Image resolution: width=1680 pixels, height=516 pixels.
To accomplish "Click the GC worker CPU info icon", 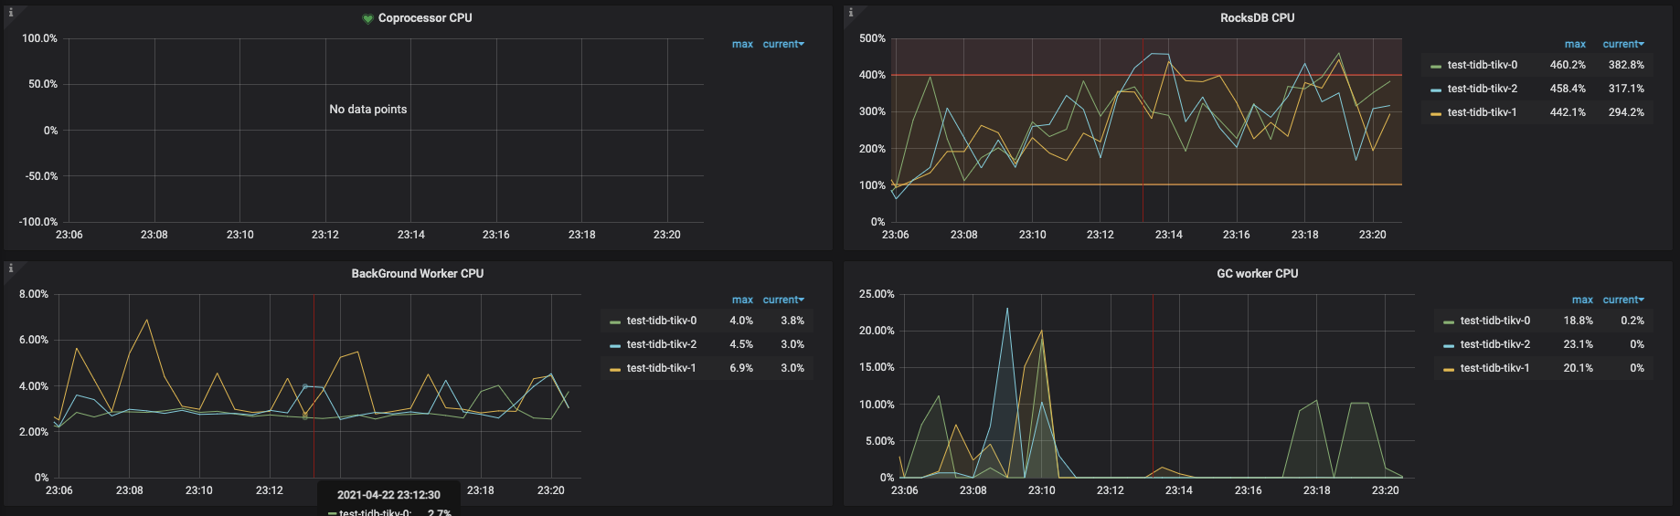I will pyautogui.click(x=851, y=269).
